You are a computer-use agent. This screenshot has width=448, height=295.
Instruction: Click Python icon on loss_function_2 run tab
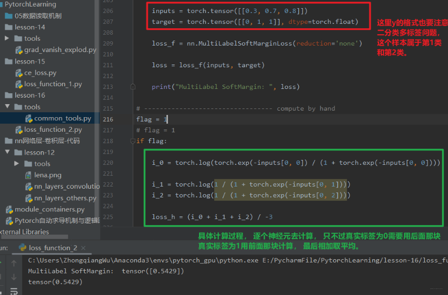point(23,248)
